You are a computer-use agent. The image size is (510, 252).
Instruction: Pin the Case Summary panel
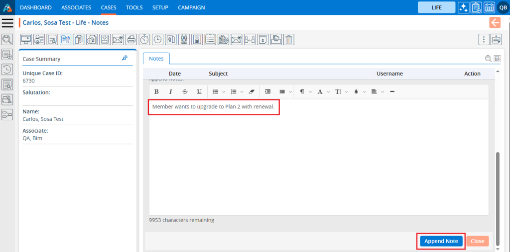point(125,58)
